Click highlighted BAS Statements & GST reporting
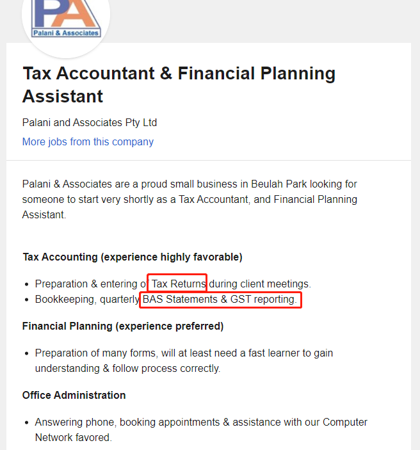Image resolution: width=420 pixels, height=450 pixels. [x=220, y=300]
